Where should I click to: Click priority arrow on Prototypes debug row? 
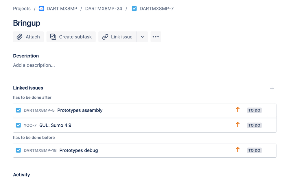pyautogui.click(x=238, y=150)
